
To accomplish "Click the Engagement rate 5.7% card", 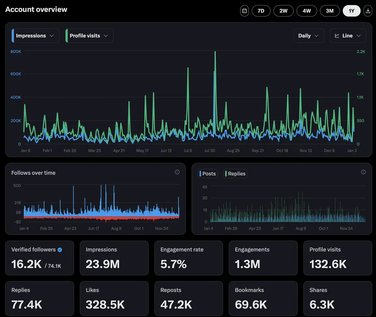I will point(189,258).
